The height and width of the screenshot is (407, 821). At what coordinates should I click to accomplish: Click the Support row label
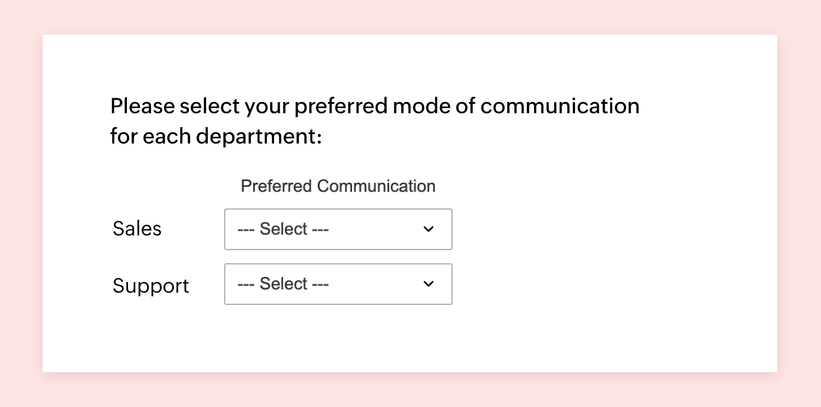(x=150, y=285)
